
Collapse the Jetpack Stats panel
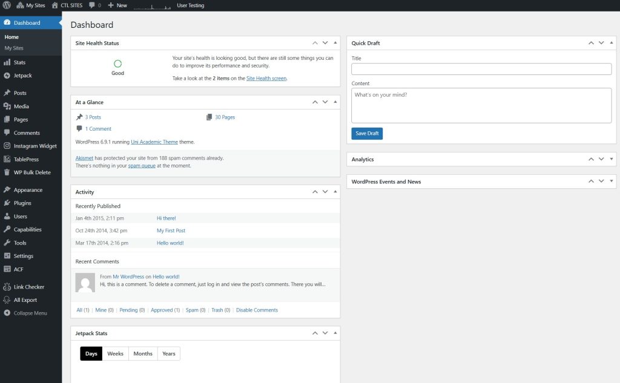(335, 333)
